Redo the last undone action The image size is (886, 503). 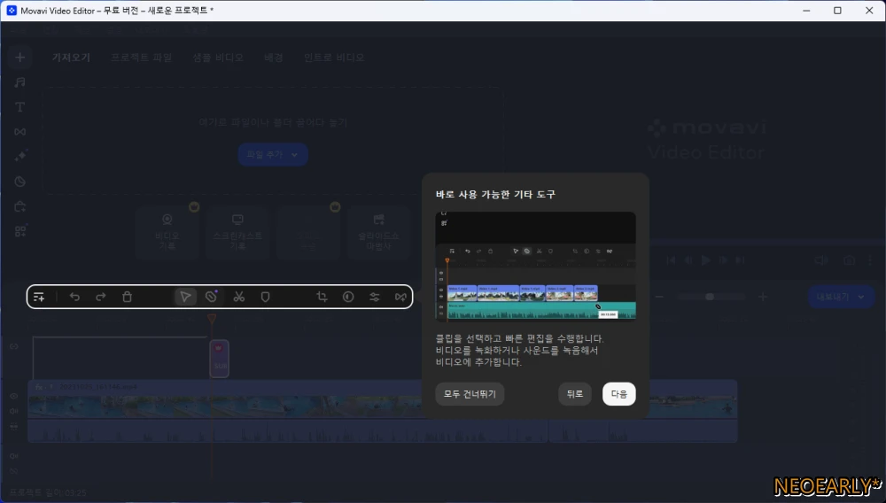(x=101, y=297)
